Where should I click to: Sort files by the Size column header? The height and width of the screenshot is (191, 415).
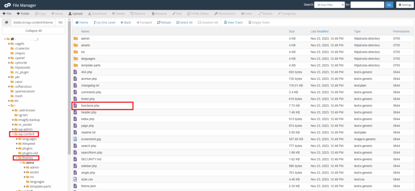[292, 31]
